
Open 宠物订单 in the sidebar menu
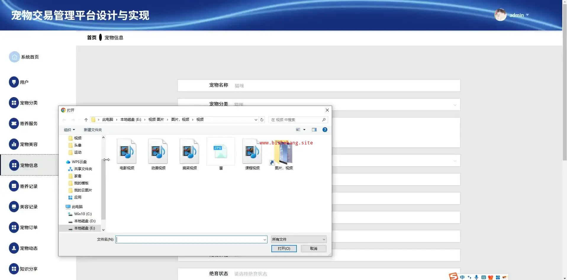pyautogui.click(x=28, y=228)
